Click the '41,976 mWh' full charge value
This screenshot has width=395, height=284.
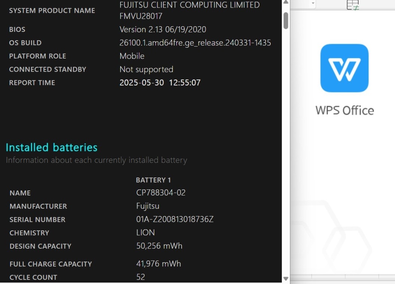tap(159, 264)
